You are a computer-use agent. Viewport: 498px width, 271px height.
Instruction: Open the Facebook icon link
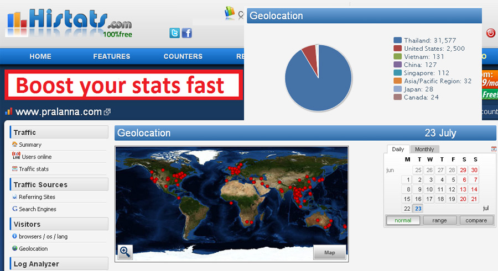coord(187,33)
